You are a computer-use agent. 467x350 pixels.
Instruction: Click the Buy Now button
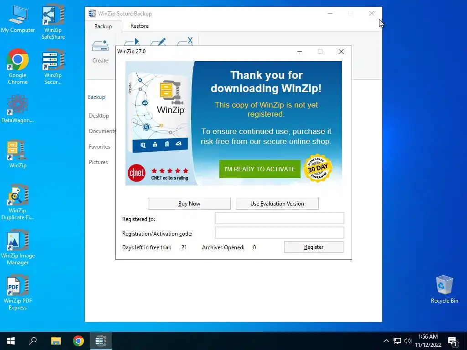pos(189,204)
